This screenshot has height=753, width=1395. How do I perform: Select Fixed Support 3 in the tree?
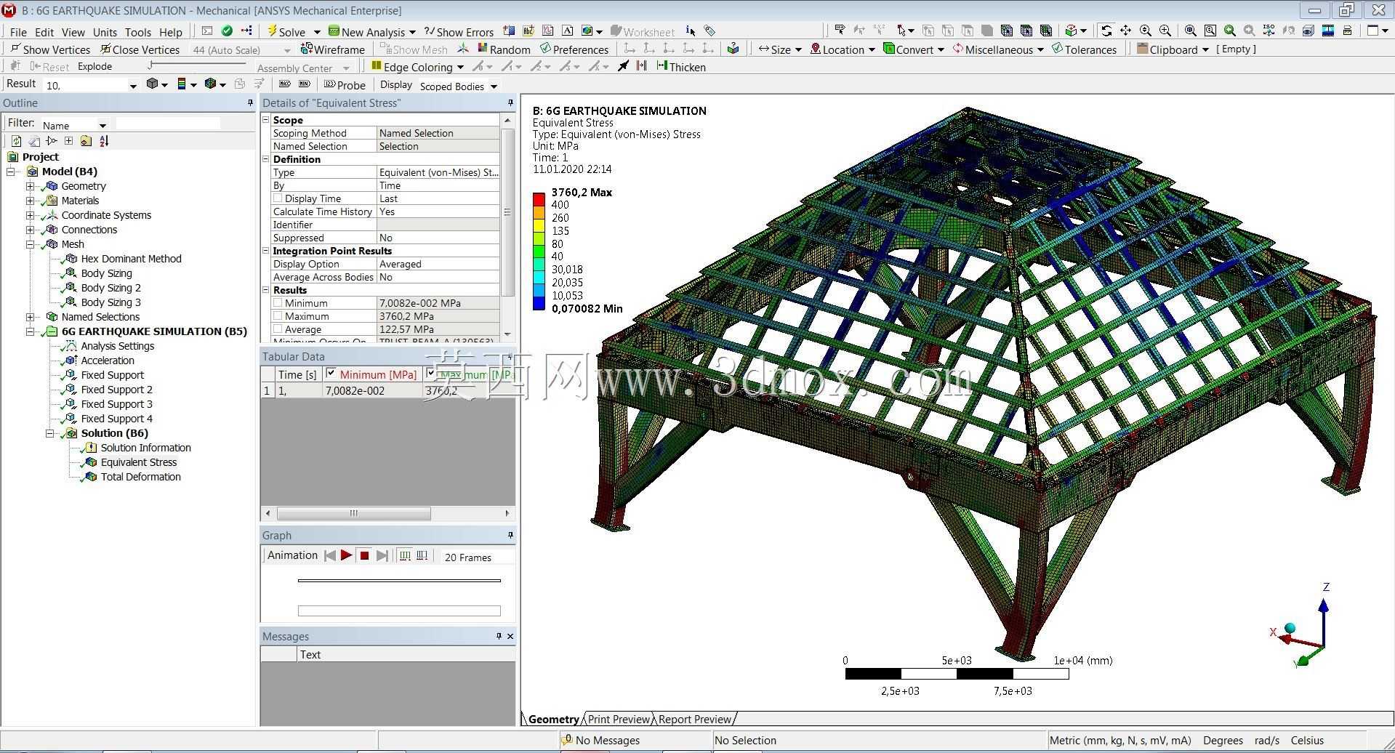[117, 404]
